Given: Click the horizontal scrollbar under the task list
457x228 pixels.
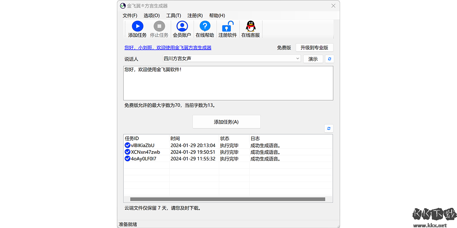Looking at the screenshot, I should 228,199.
